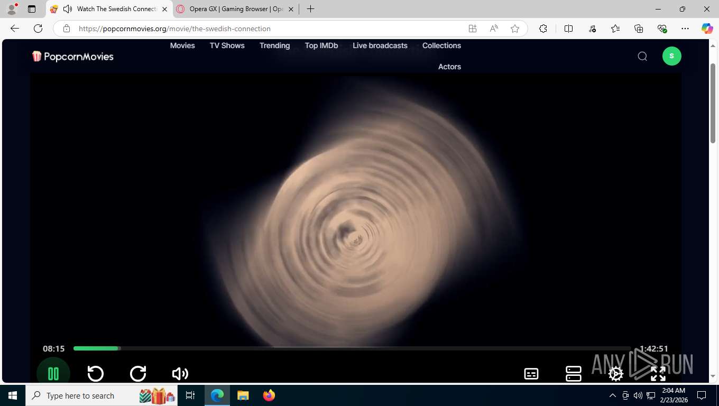
Task: Open the media control icon in the toolbar
Action: click(592, 29)
